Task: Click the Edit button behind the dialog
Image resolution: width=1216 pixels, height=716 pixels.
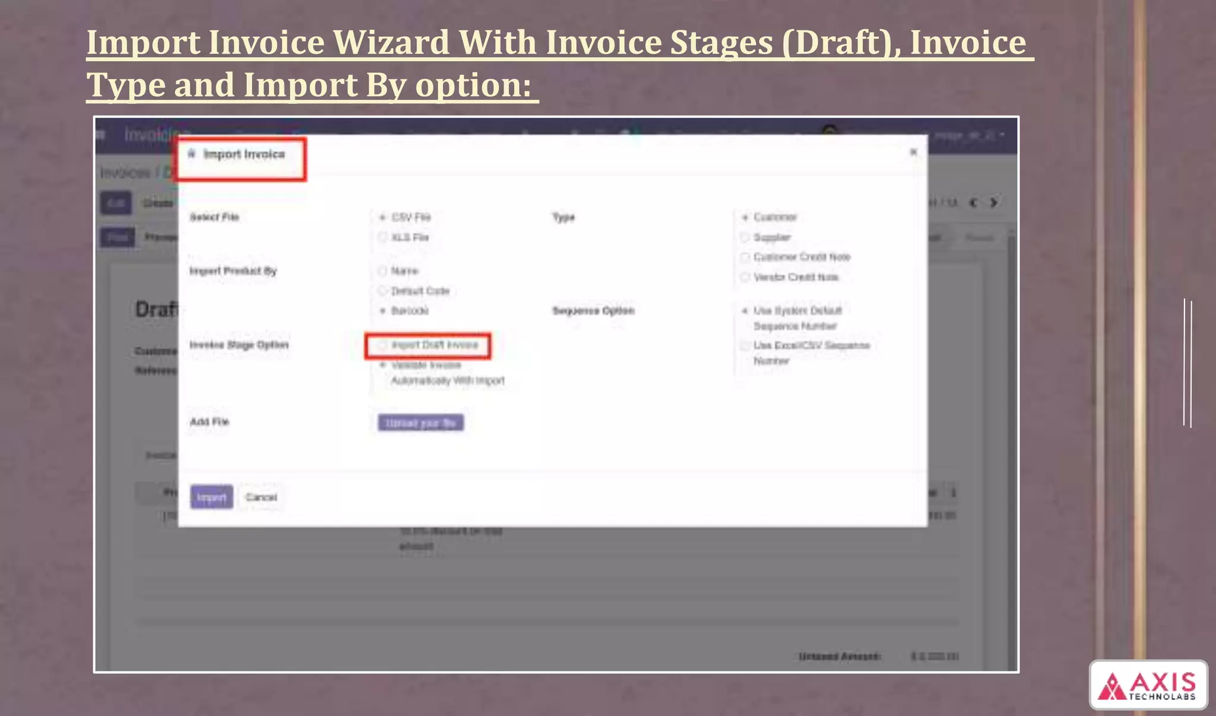Action: click(116, 203)
